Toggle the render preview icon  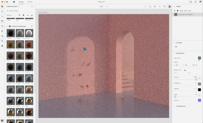click(170, 6)
